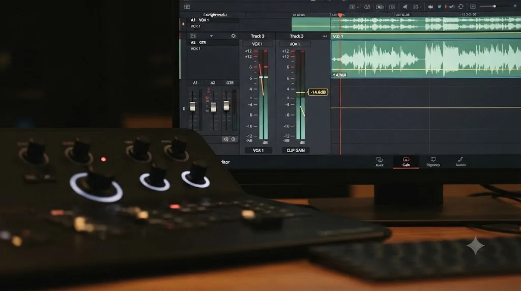Click the red playhead marker on the timeline ruler
Screen dimensions: 521x291
340,15
